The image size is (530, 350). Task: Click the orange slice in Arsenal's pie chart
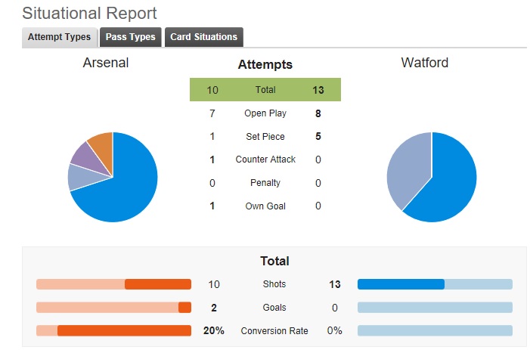pos(102,145)
